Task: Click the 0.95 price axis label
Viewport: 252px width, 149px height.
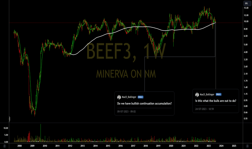Action: point(246,100)
